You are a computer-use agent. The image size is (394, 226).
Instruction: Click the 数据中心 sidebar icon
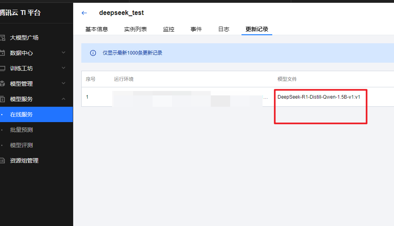click(x=2, y=53)
